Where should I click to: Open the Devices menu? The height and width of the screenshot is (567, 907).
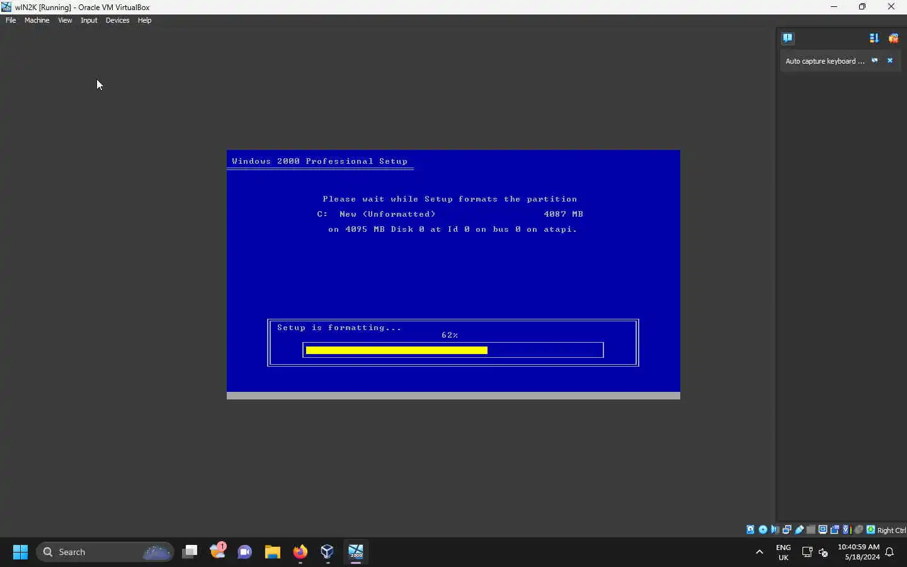tap(117, 20)
